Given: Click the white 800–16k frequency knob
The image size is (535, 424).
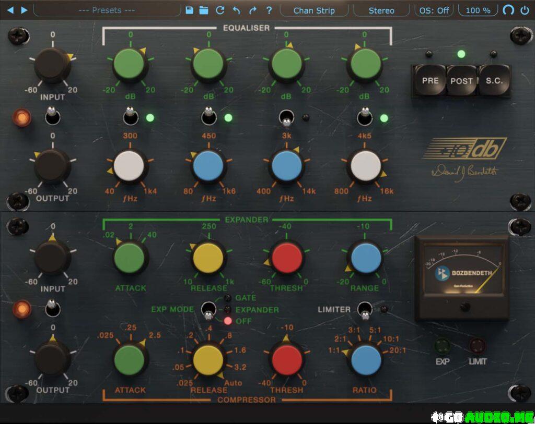Looking at the screenshot, I should 365,166.
